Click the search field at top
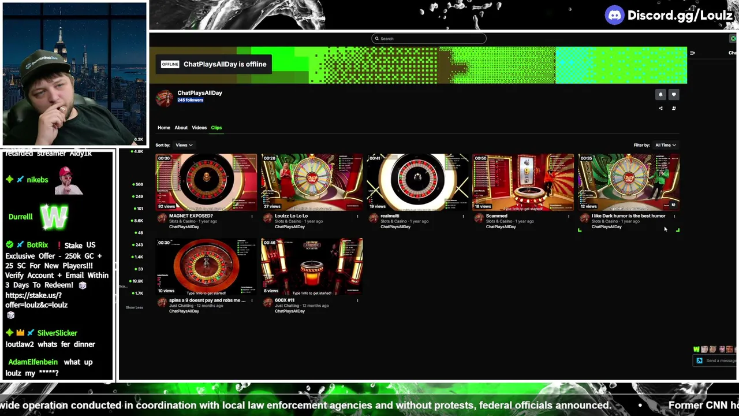Screen dimensions: 739x416 [428, 39]
